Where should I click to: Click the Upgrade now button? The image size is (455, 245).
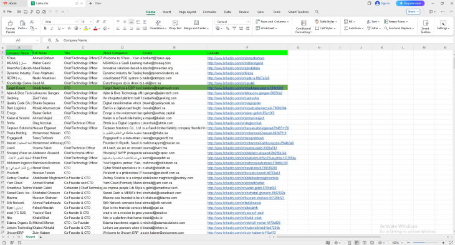point(410,3)
